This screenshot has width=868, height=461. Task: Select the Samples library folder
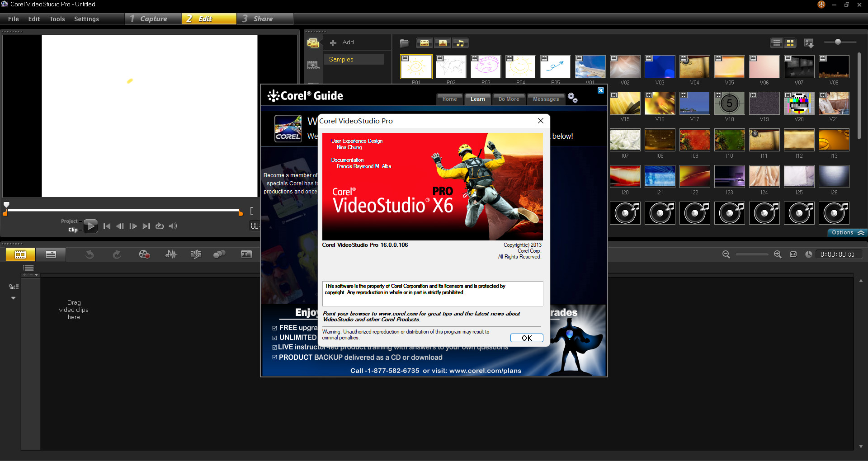pos(354,59)
